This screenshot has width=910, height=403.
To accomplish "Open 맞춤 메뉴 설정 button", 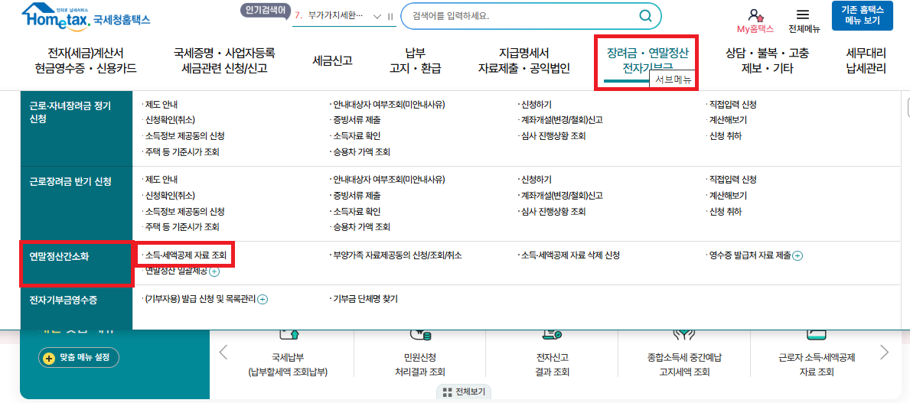I will pos(78,358).
